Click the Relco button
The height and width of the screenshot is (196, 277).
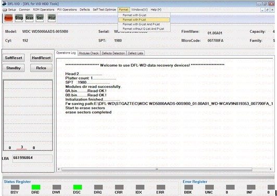pos(41,68)
